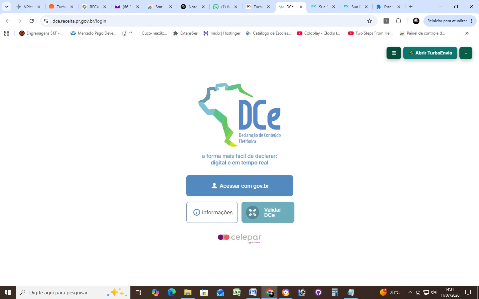This screenshot has height=299, width=479.
Task: Click Acessar com gov.br button
Action: coord(239,186)
